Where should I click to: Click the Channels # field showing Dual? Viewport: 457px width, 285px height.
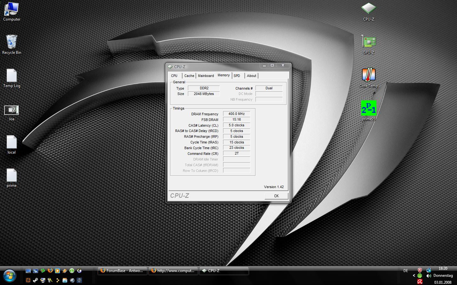coord(269,88)
